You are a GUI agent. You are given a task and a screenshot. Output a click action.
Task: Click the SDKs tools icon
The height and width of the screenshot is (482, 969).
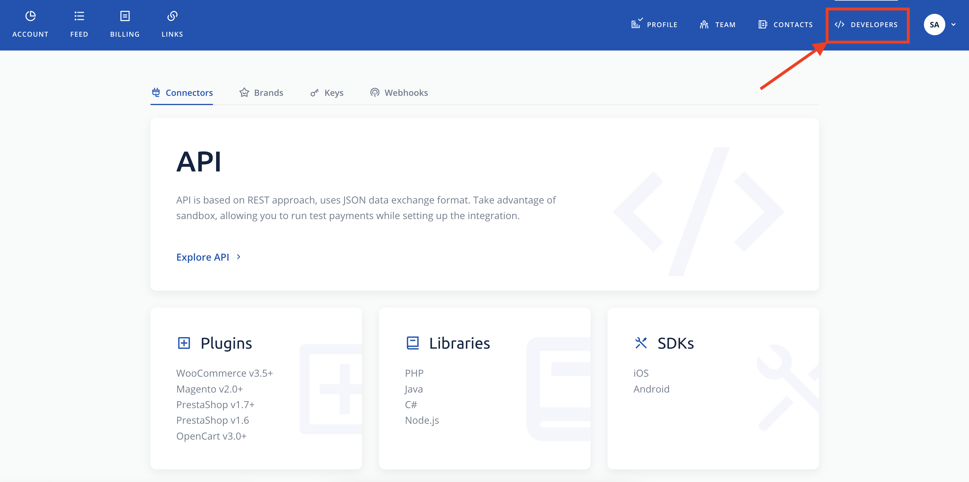coord(641,343)
